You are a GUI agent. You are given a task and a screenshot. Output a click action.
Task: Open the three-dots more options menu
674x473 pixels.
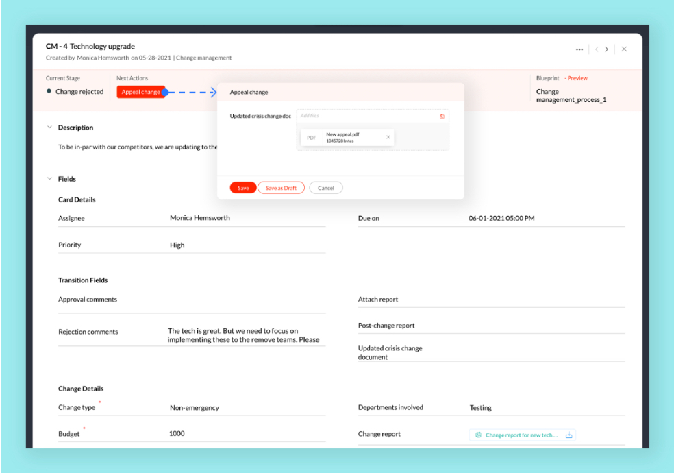point(579,49)
